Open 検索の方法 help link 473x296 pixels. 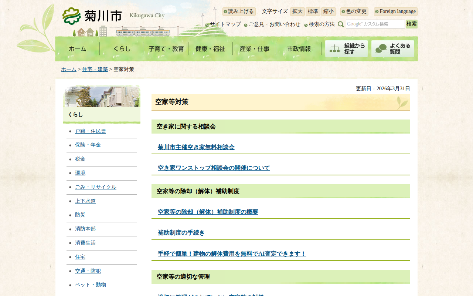tap(321, 24)
